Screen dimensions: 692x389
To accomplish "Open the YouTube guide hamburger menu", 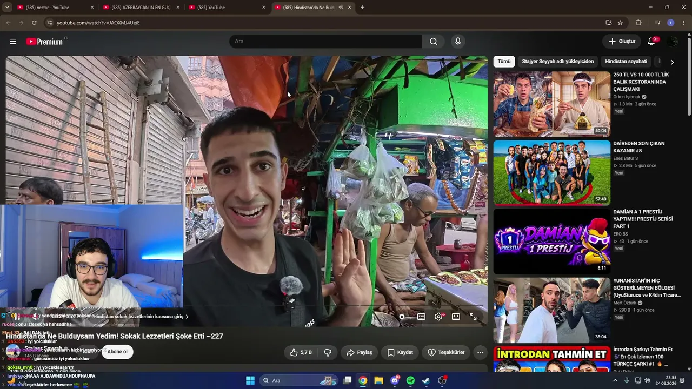I will pos(13,42).
